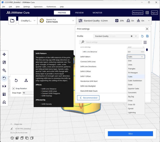Click the Lay flat icon
The width and height of the screenshot is (160, 142).
[26, 80]
